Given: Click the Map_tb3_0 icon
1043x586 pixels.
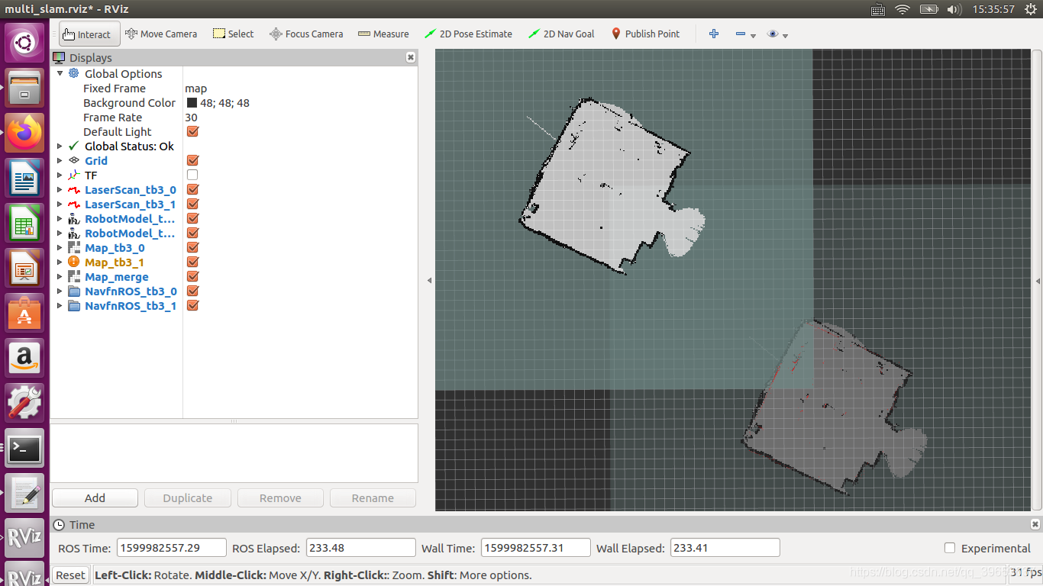Looking at the screenshot, I should [x=74, y=247].
